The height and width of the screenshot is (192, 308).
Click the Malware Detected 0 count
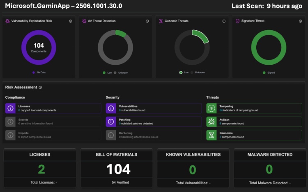[269, 169]
